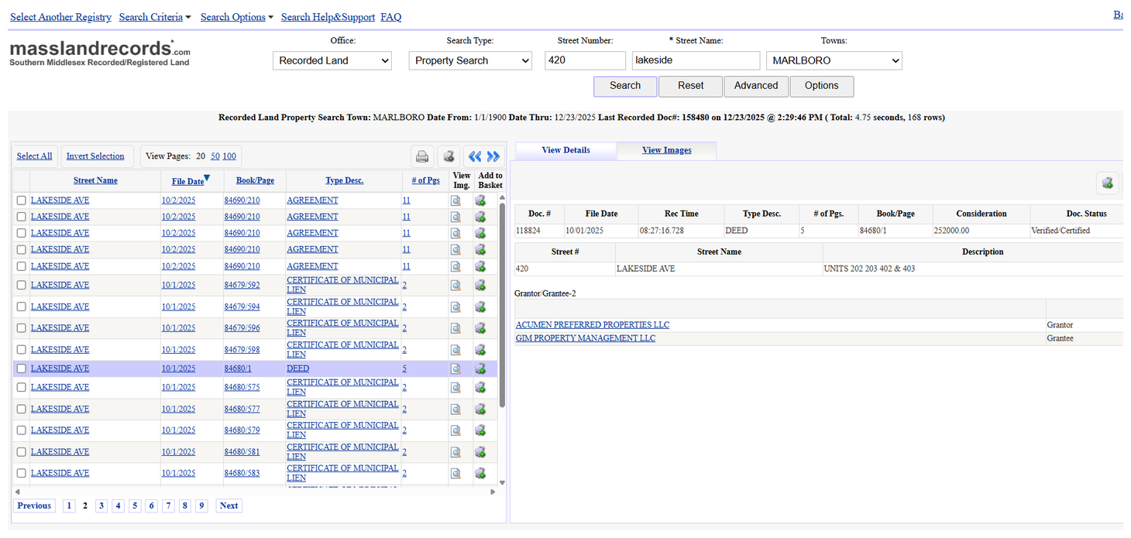Add book/page 84680/575 to basket

click(480, 387)
